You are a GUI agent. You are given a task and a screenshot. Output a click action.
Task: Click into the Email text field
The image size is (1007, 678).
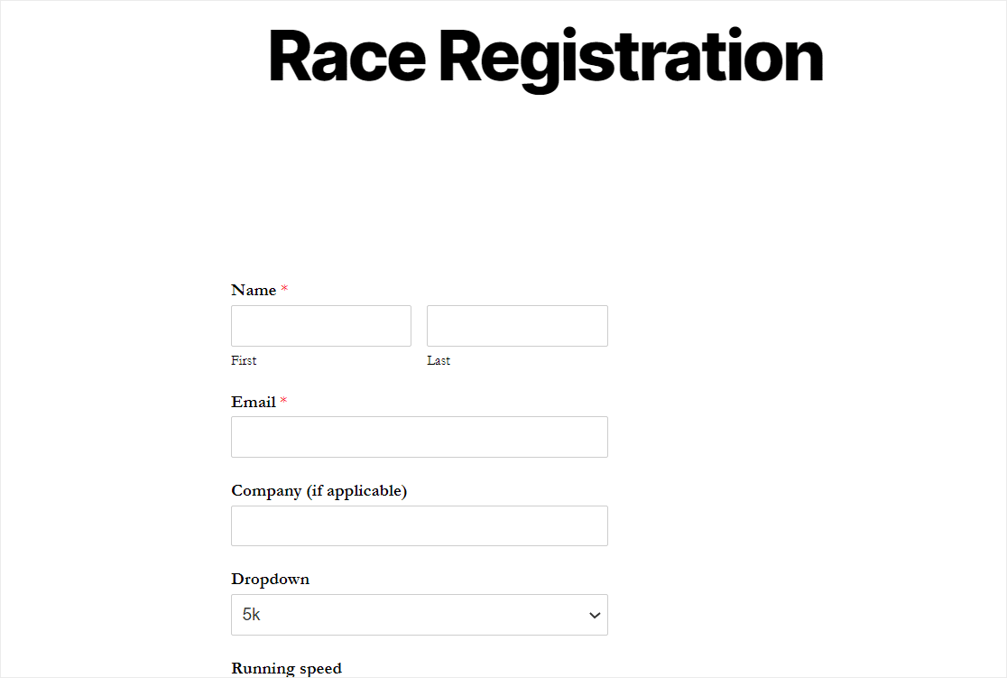[420, 437]
